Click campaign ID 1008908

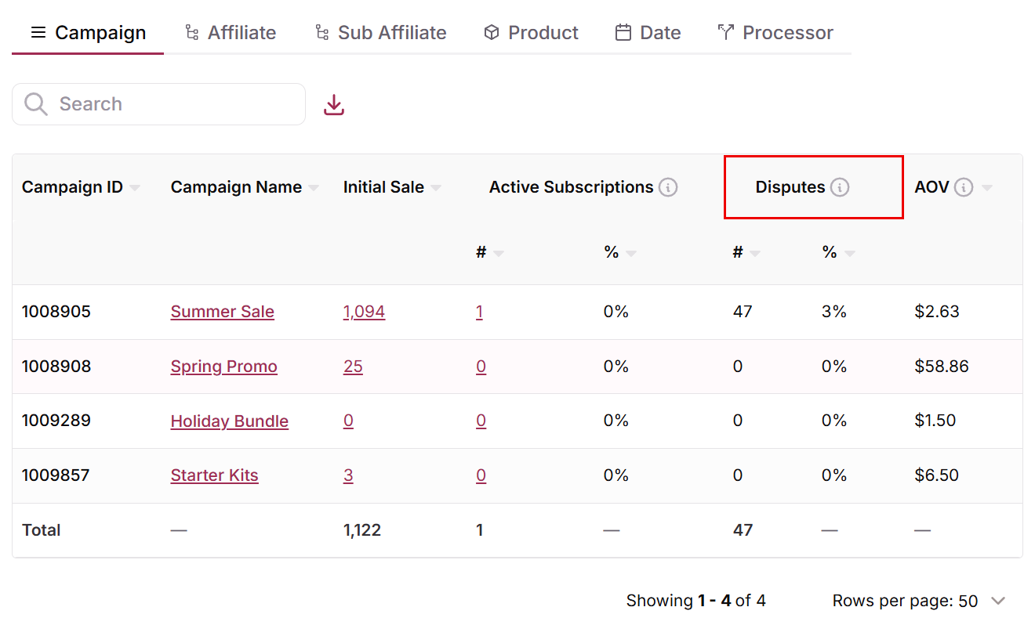coord(56,367)
